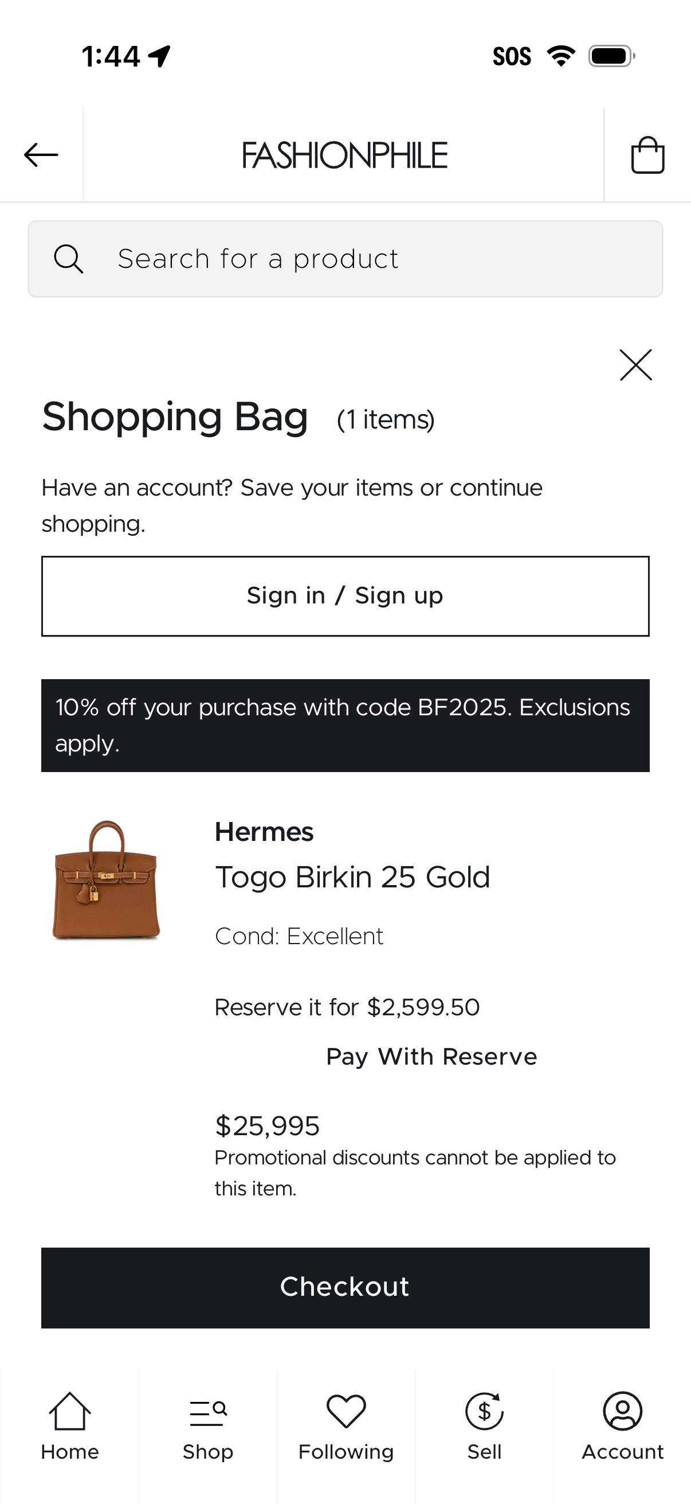Tap the Reserve it for $2,599.50 text

click(347, 1007)
